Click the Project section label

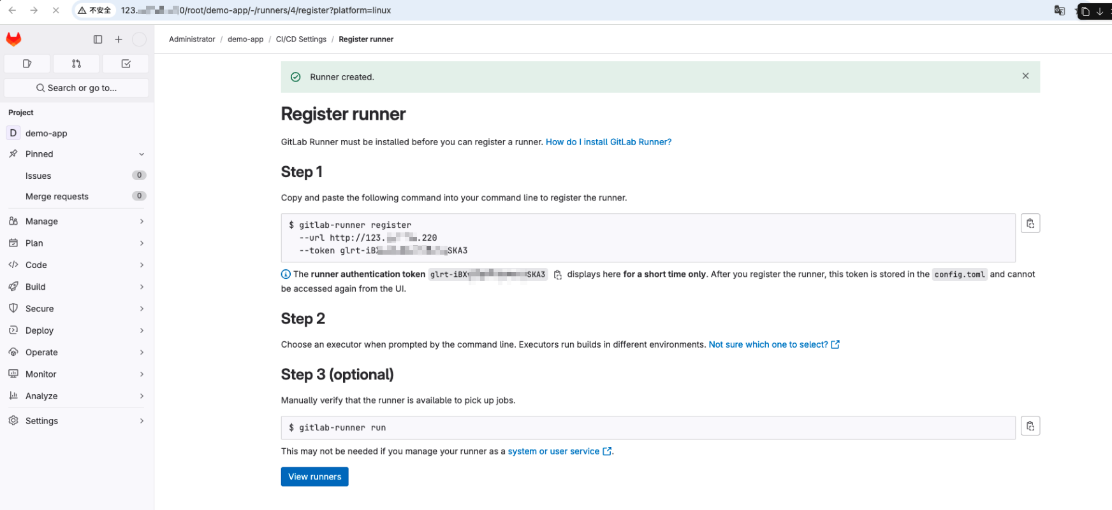pos(21,113)
